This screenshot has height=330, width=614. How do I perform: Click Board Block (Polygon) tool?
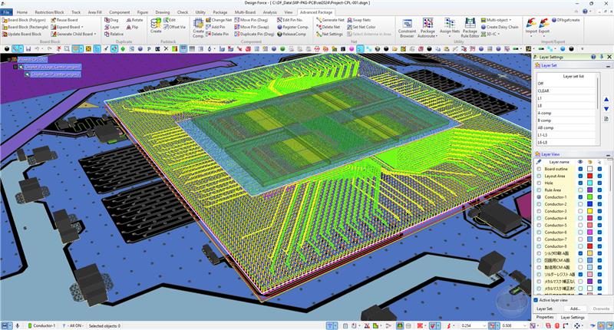point(26,20)
